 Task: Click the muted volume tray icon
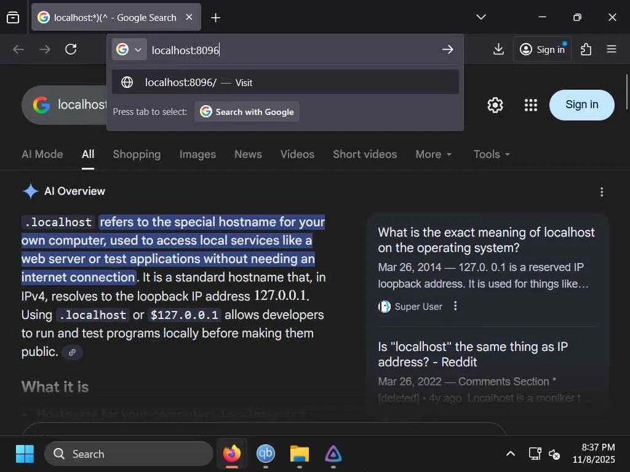point(554,454)
